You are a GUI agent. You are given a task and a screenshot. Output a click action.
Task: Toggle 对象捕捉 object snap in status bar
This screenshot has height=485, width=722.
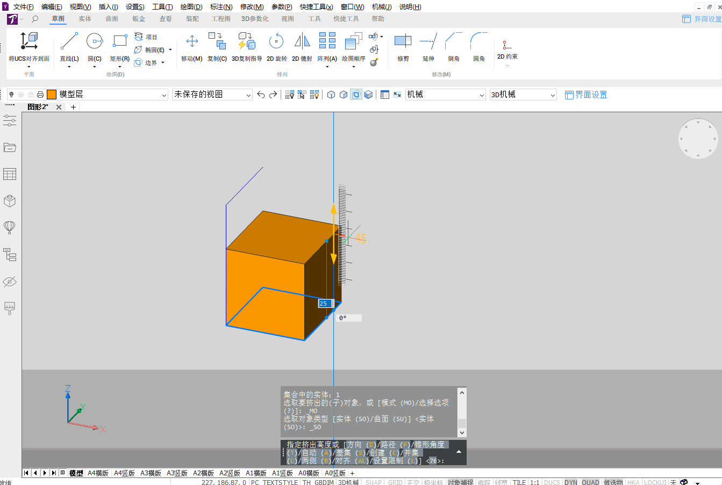coord(460,482)
